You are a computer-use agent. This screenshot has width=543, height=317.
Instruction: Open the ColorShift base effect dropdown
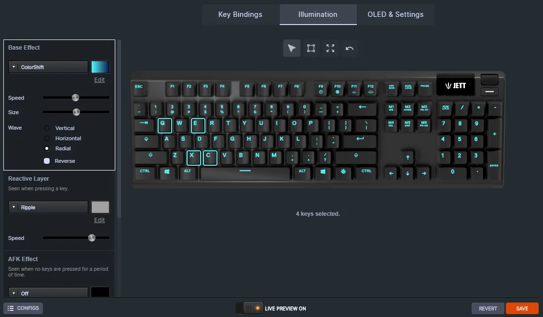coord(48,67)
